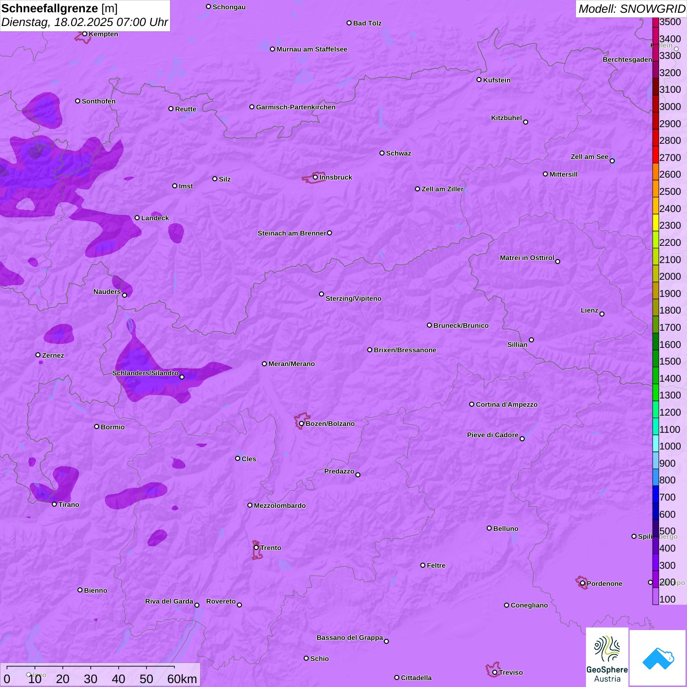Click the Murnau am Staffelsee label

coord(312,49)
